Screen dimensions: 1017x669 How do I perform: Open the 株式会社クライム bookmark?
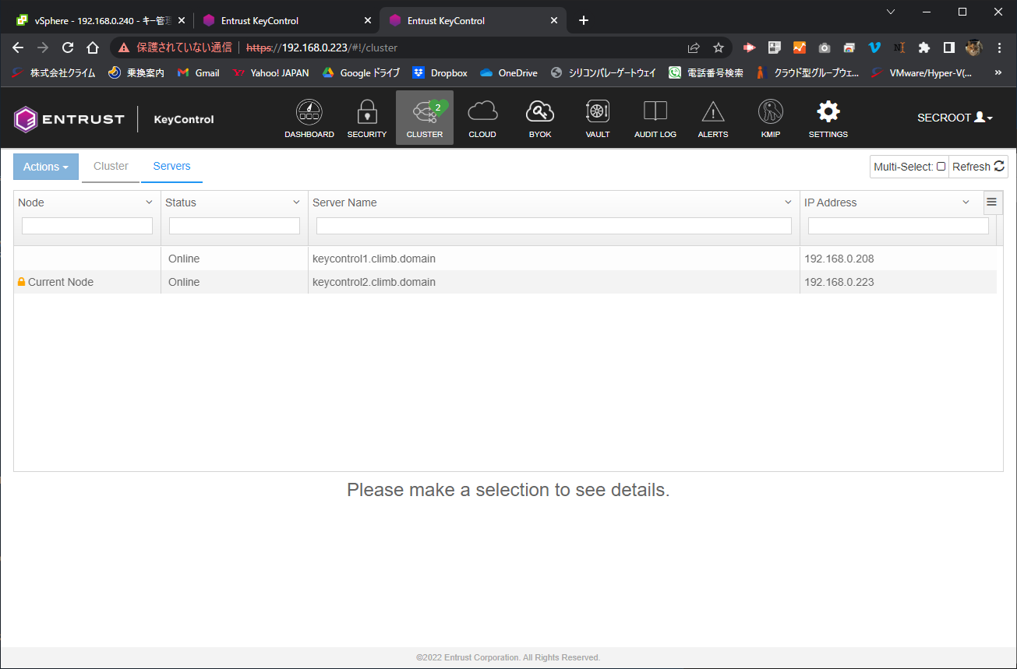[54, 72]
